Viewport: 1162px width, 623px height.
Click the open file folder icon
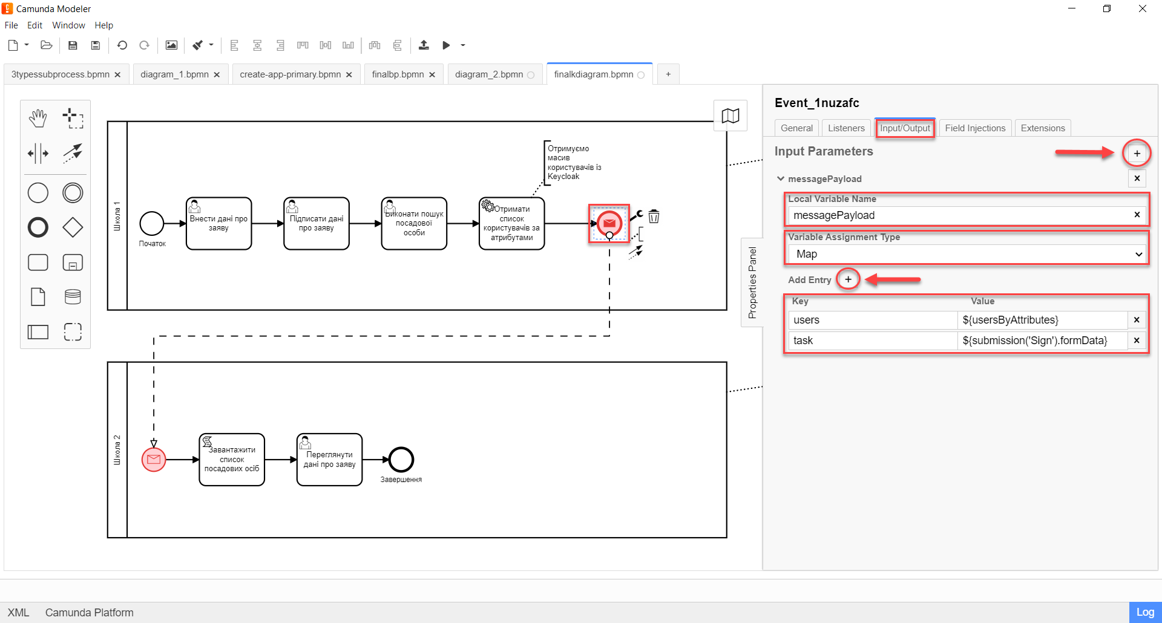46,45
